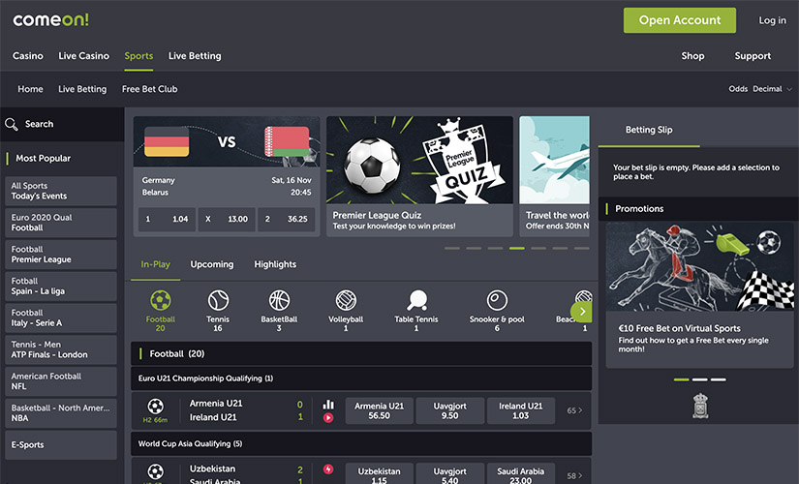Click the search magnifier icon

click(12, 124)
